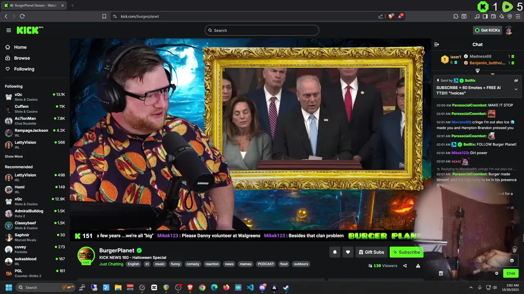Viewport: 524px width, 294px height.
Task: Select the PODCAST tag
Action: pos(266,264)
